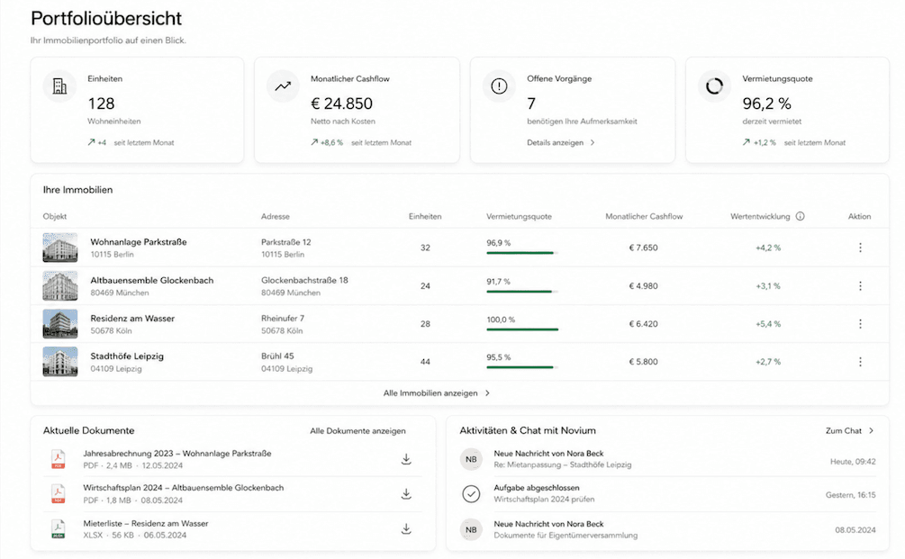Viewport: 905px width, 559px height.
Task: Click the address Brühl 45
Action: click(277, 356)
